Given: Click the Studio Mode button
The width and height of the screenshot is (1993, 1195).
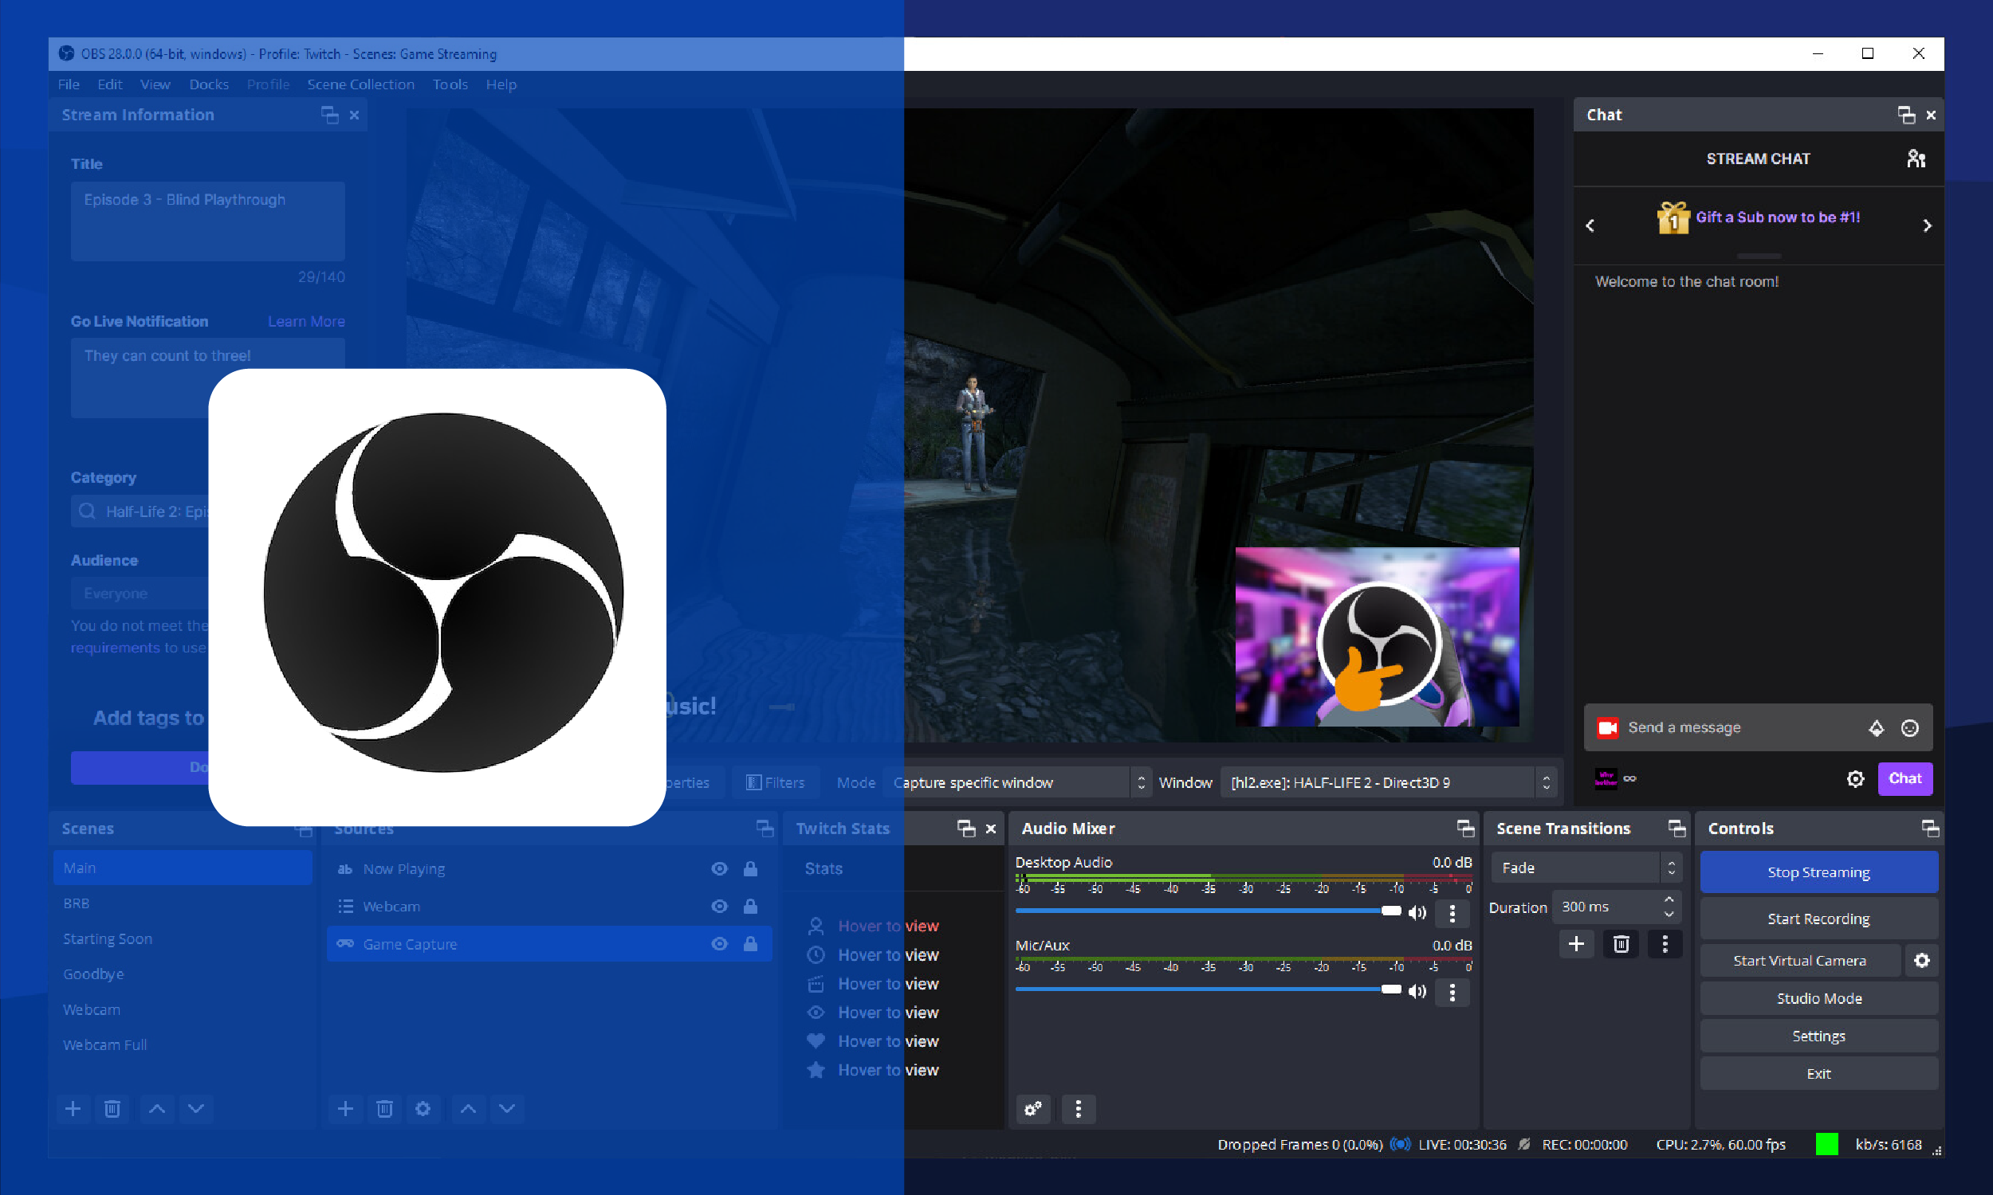Looking at the screenshot, I should click(1818, 998).
